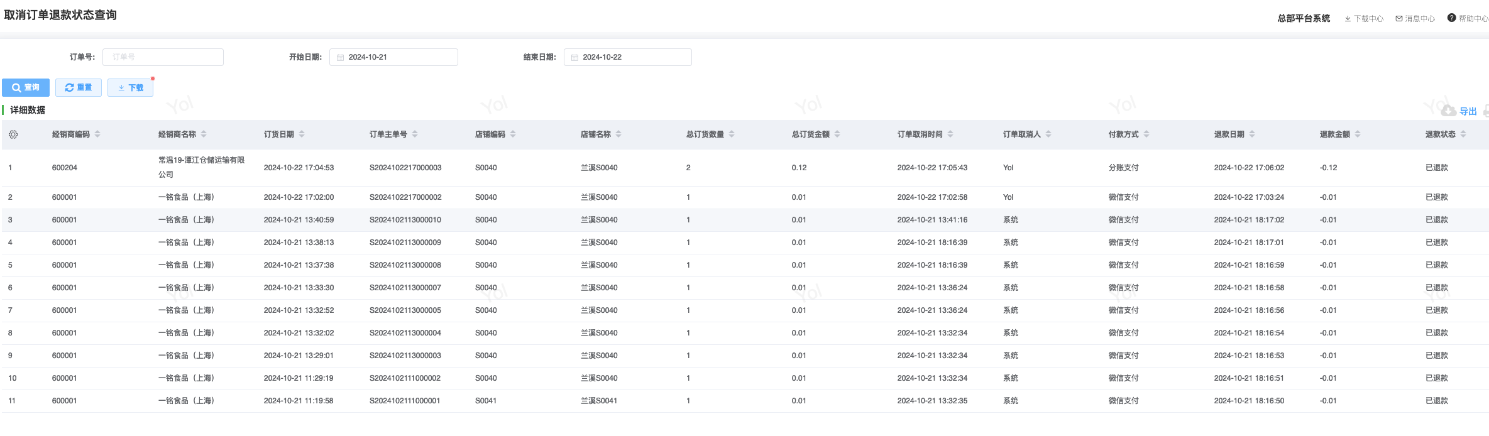Click the calendar icon in end date
The width and height of the screenshot is (1489, 436).
[574, 57]
